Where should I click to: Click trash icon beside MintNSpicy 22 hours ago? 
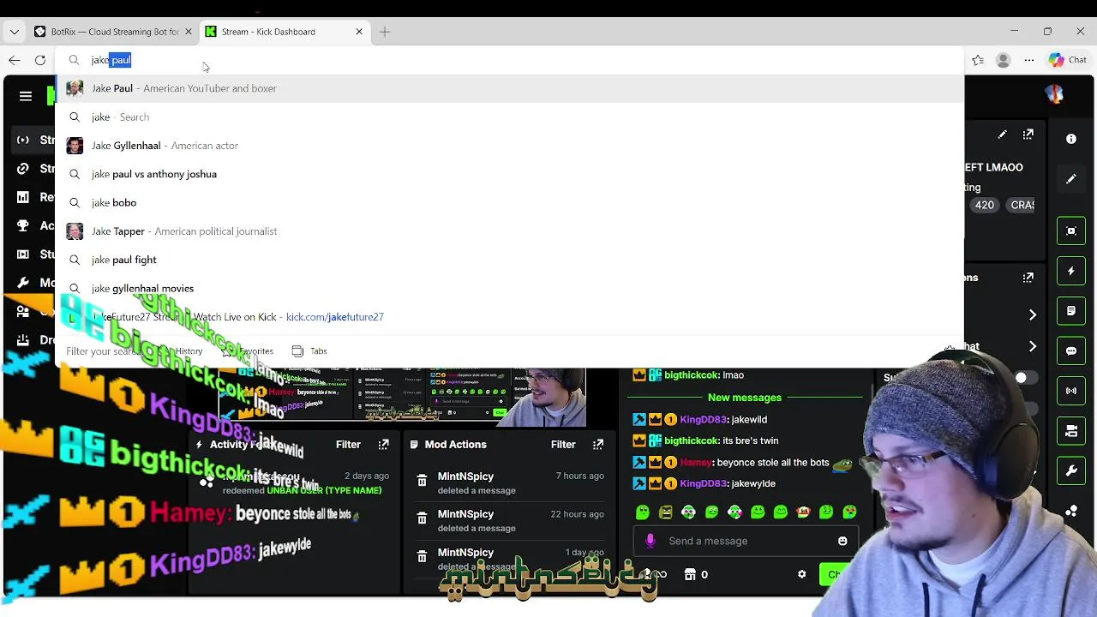(422, 519)
